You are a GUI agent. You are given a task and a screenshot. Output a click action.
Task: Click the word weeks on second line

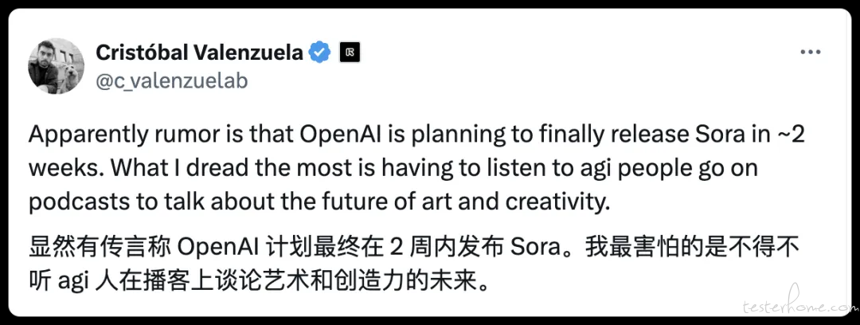(x=64, y=169)
